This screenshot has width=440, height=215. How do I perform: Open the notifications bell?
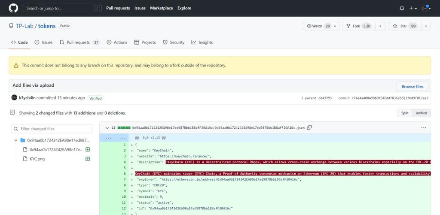(402, 8)
